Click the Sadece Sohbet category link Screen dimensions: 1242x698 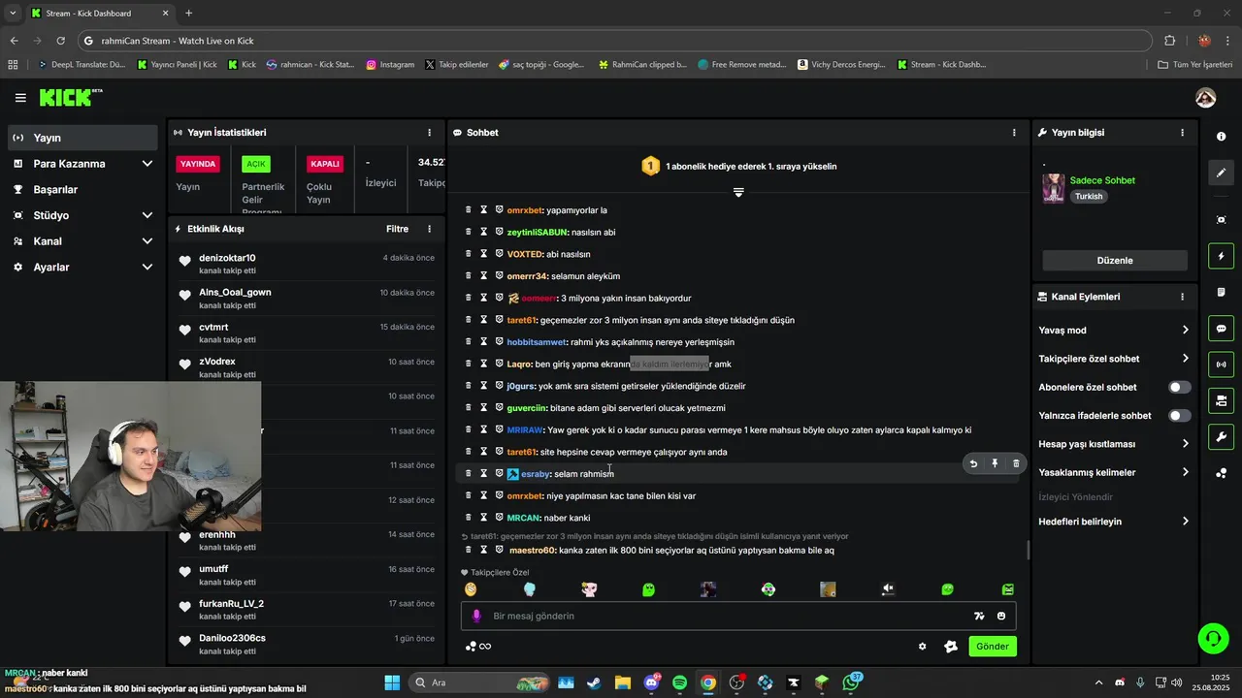click(x=1102, y=180)
